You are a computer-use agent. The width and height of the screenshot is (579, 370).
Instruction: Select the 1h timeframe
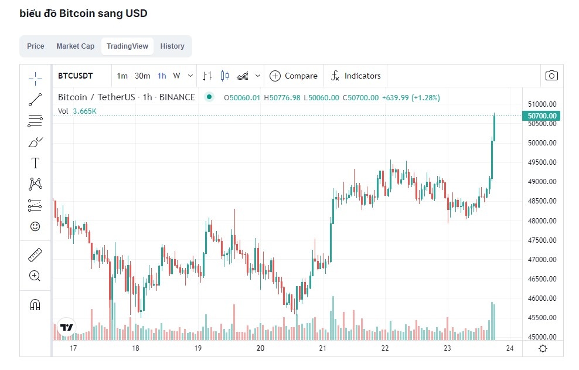click(x=162, y=76)
